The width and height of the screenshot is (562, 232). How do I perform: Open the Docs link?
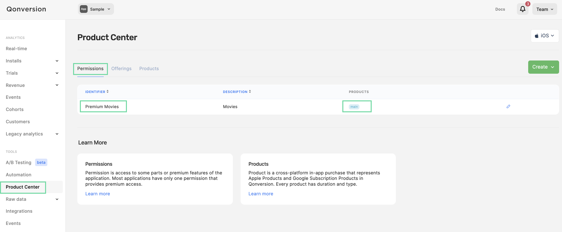[x=500, y=9]
